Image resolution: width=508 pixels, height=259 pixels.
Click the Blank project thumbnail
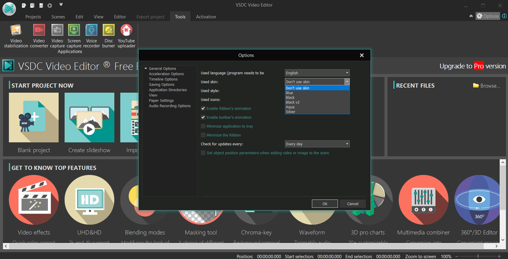point(34,118)
